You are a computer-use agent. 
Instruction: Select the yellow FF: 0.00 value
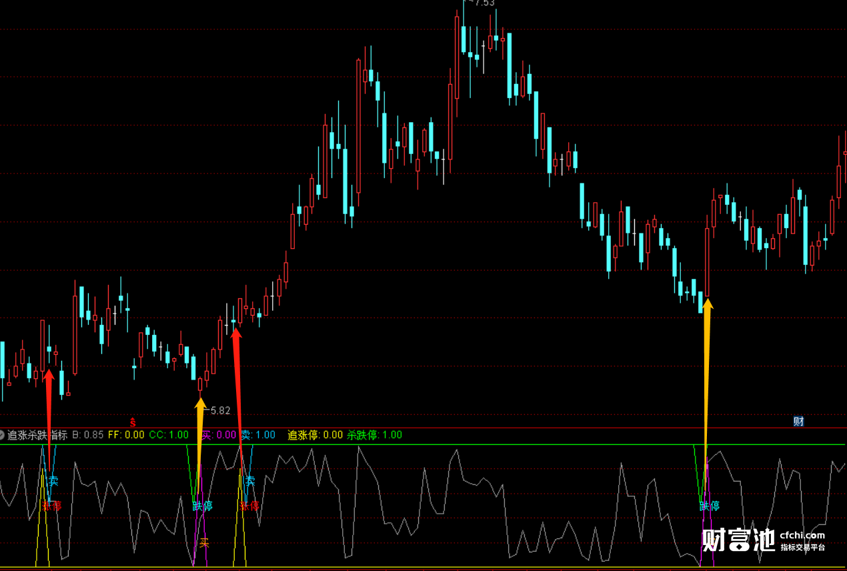coord(126,435)
